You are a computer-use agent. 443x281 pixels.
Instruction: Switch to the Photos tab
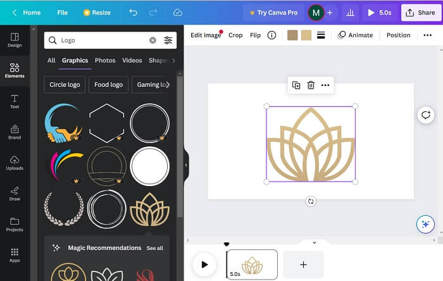pos(105,60)
